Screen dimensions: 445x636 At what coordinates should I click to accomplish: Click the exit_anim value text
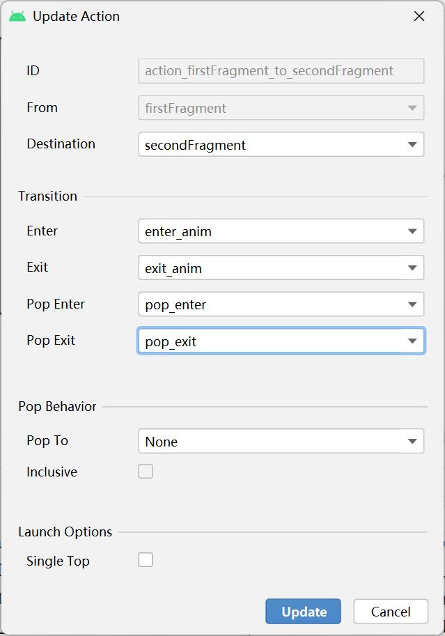pos(173,268)
